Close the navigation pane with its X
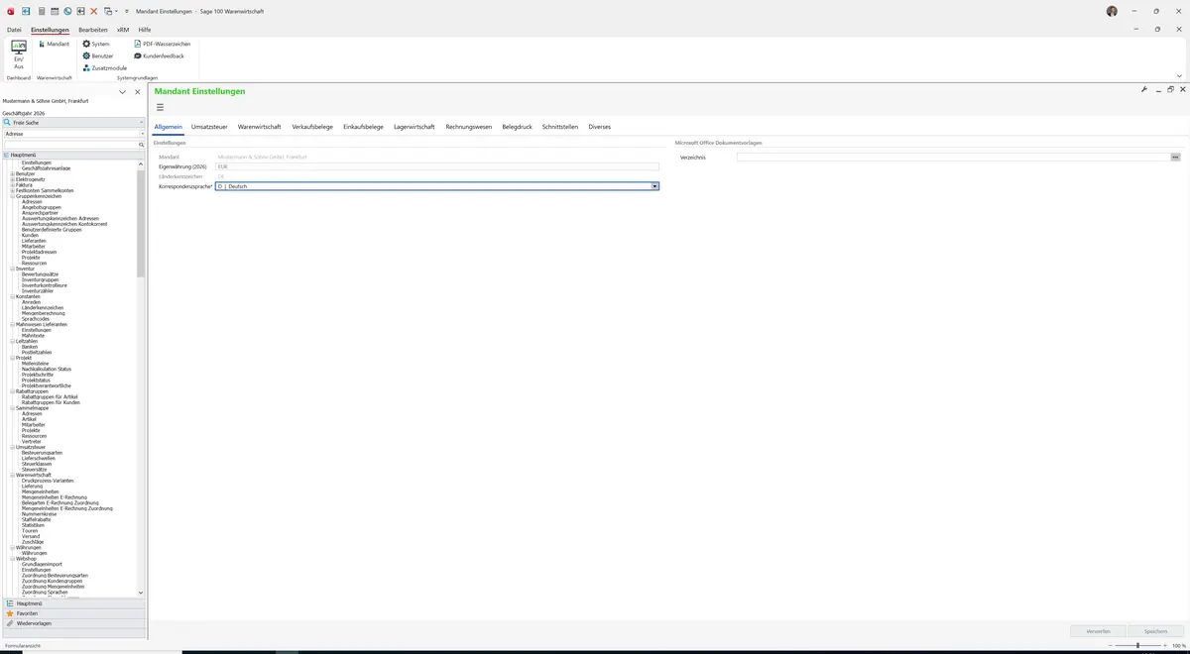 (138, 92)
